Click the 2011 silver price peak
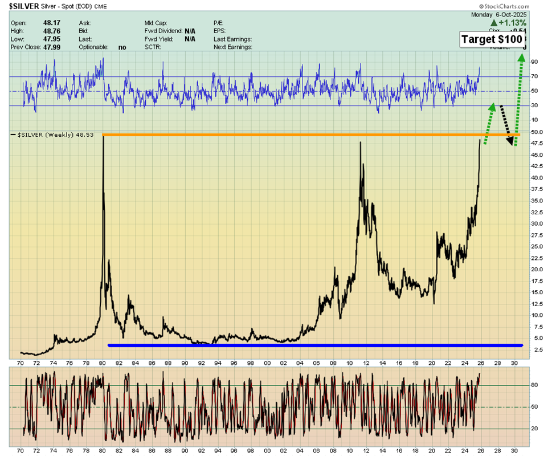 point(360,144)
